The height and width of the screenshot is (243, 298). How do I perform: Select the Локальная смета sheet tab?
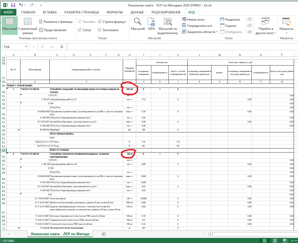click(60, 234)
